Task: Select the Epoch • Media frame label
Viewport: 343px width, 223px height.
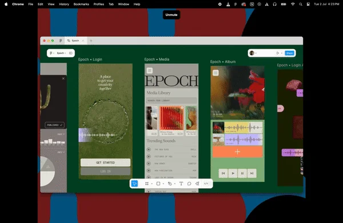Action: 157,59
